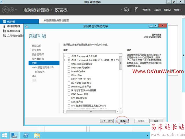Viewport: 185px width, 139px height.
Task: Open the notifications flag icon
Action: (x=136, y=10)
